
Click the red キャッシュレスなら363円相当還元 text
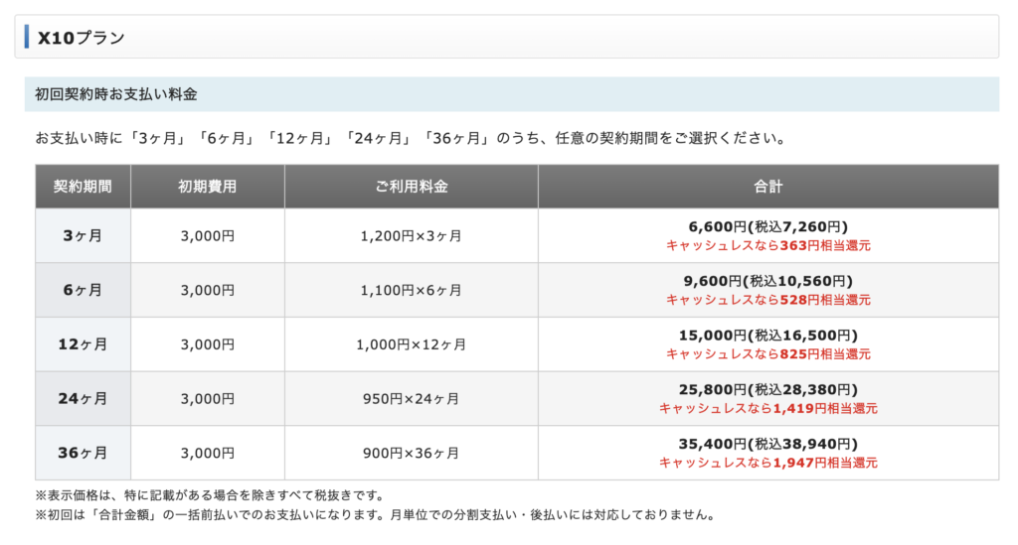pos(768,245)
